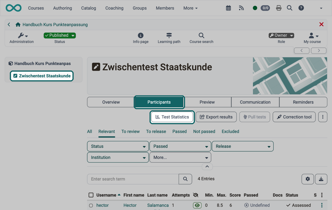
Task: Download the participants table
Action: click(x=321, y=179)
